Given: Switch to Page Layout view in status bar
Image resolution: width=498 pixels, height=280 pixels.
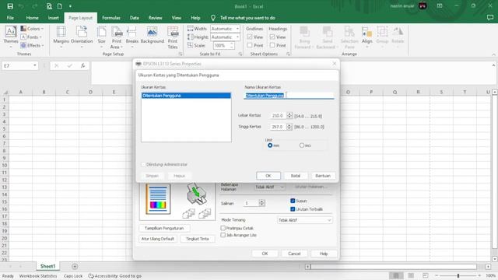Looking at the screenshot, I should (x=411, y=275).
